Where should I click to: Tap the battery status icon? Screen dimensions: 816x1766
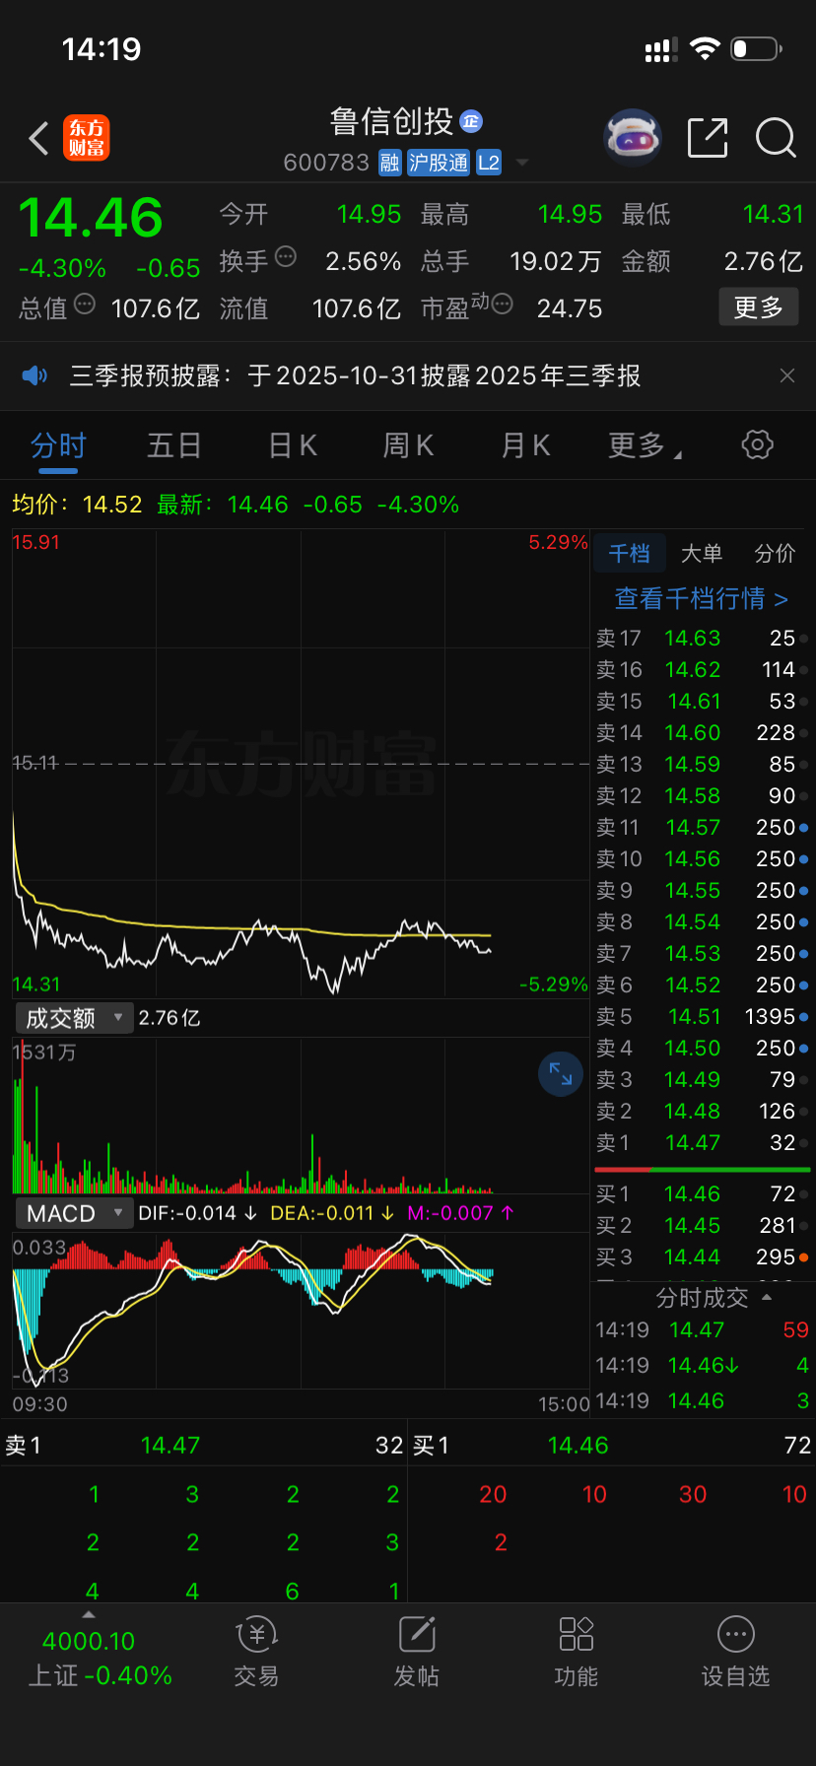756,48
